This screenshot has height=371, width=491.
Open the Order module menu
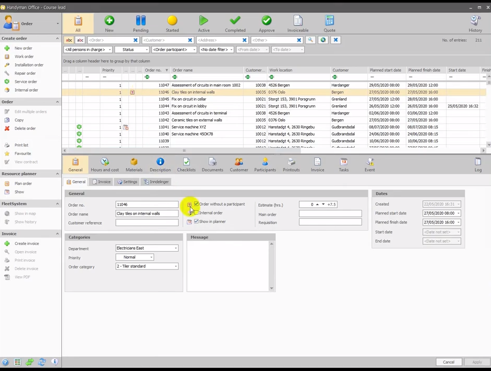tap(31, 24)
